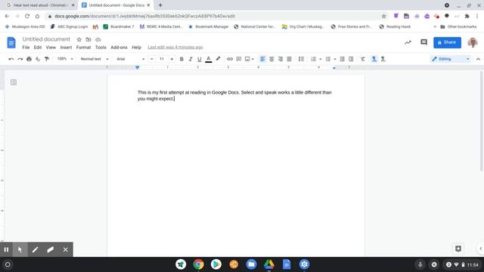Apply numbered list formatting
The image size is (484, 272).
[313, 59]
